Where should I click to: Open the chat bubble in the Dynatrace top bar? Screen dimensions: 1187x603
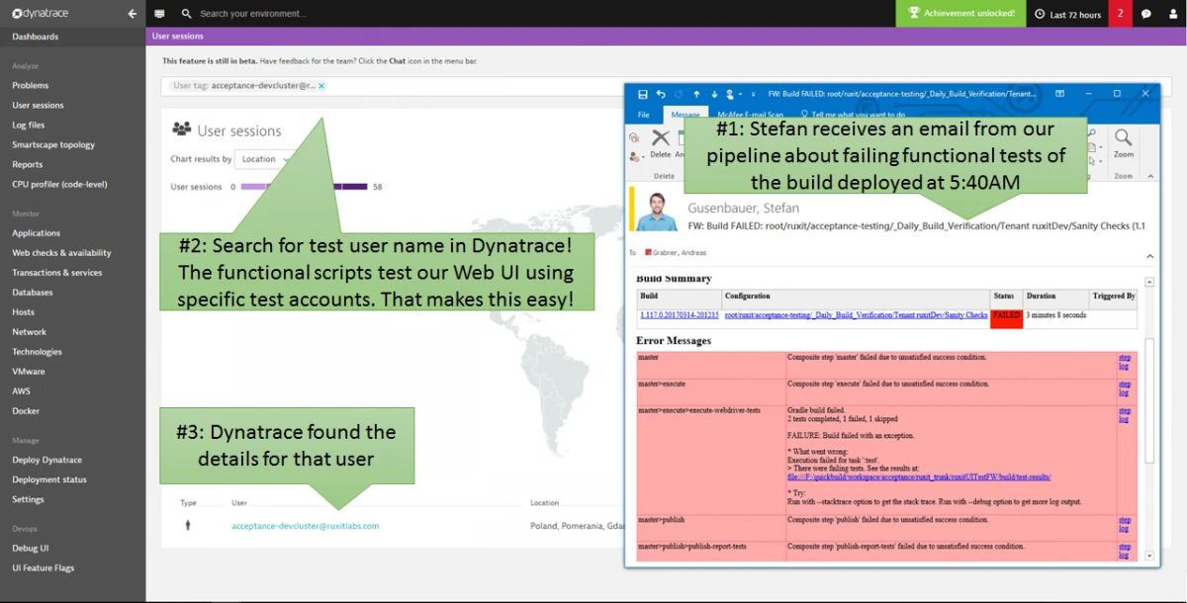[x=1144, y=14]
